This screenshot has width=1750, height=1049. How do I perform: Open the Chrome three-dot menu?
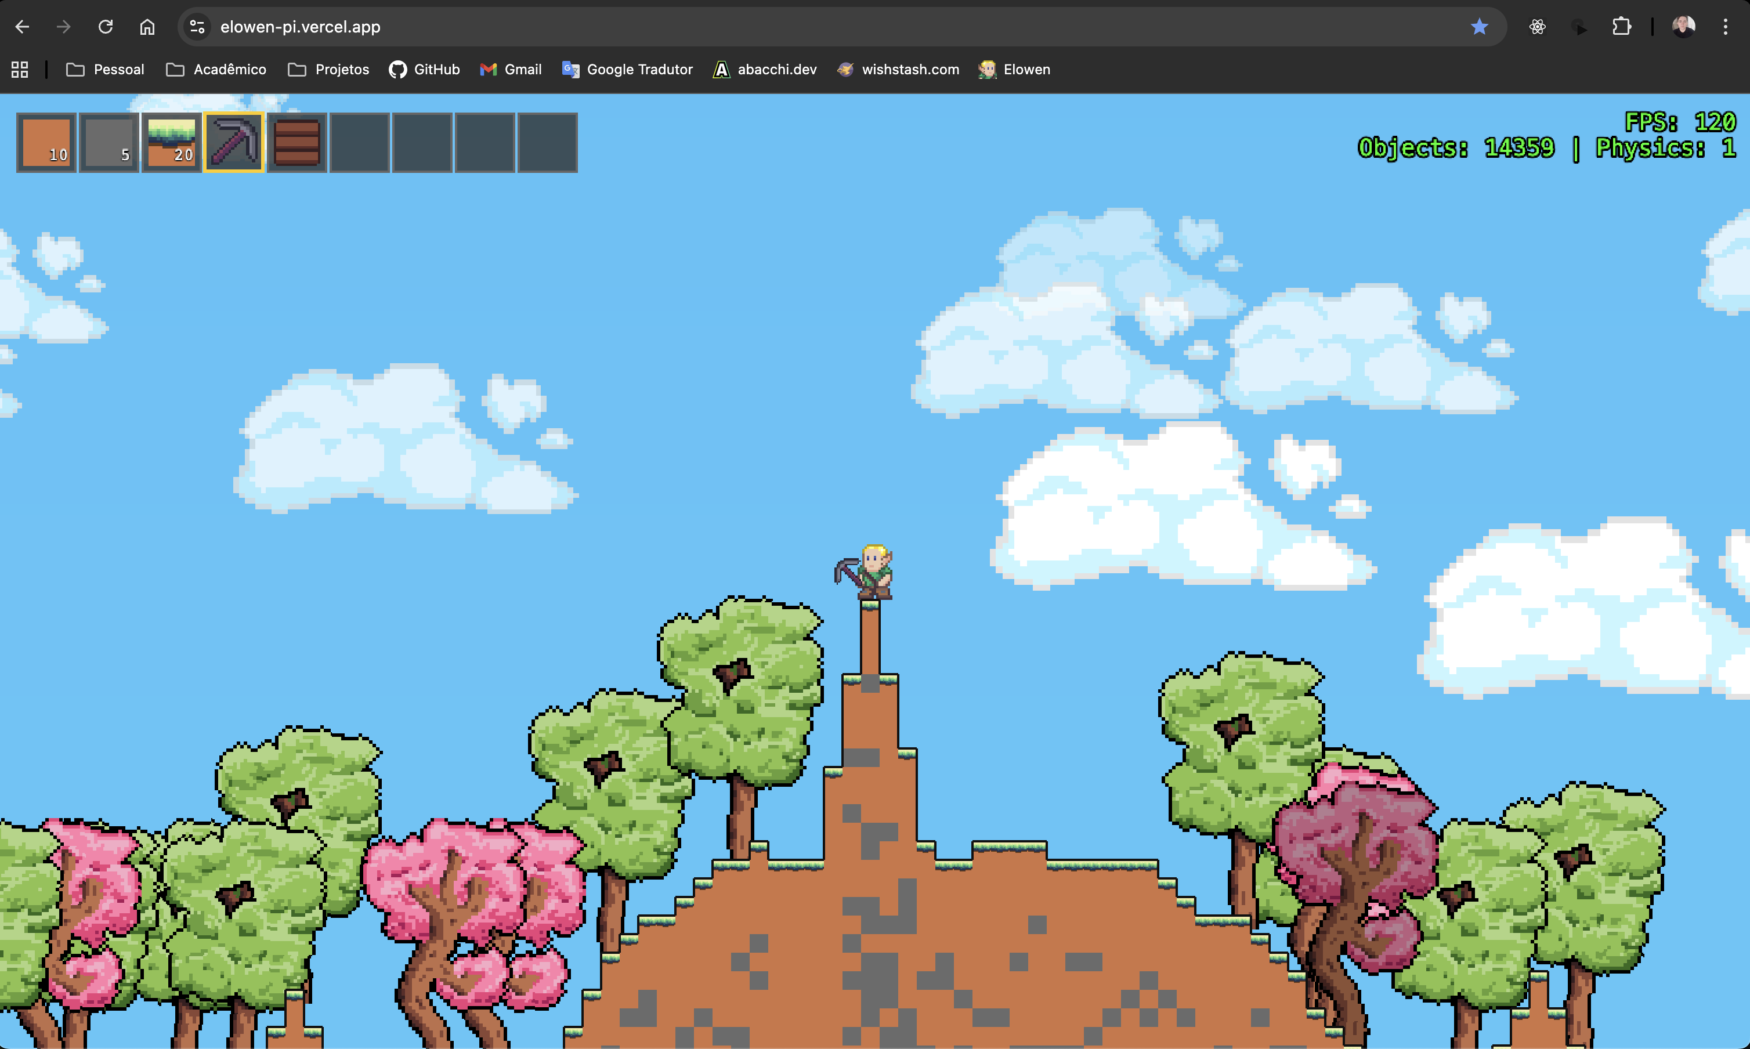[1725, 27]
